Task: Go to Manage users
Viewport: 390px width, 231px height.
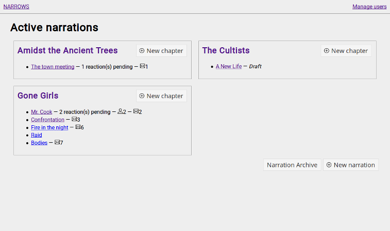Action: [369, 7]
